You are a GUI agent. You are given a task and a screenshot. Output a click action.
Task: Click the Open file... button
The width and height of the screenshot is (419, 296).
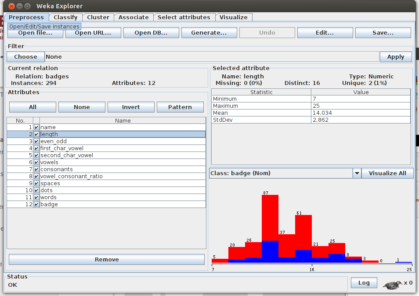click(35, 33)
